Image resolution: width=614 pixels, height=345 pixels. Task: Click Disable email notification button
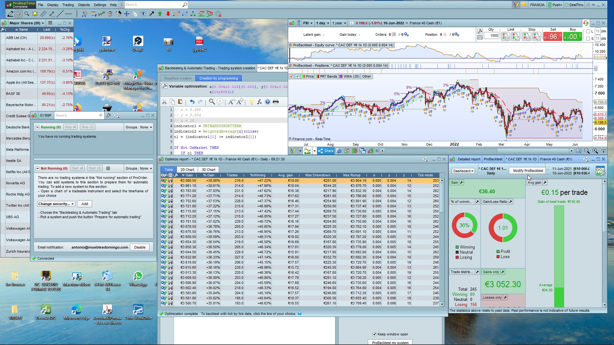point(140,247)
